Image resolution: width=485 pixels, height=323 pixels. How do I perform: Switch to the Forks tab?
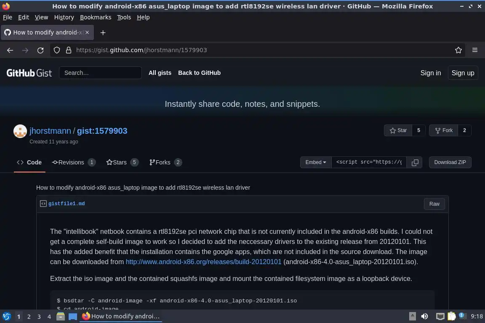pos(165,162)
